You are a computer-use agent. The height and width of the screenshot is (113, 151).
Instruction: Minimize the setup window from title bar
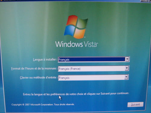pyautogui.click(x=142, y=1)
